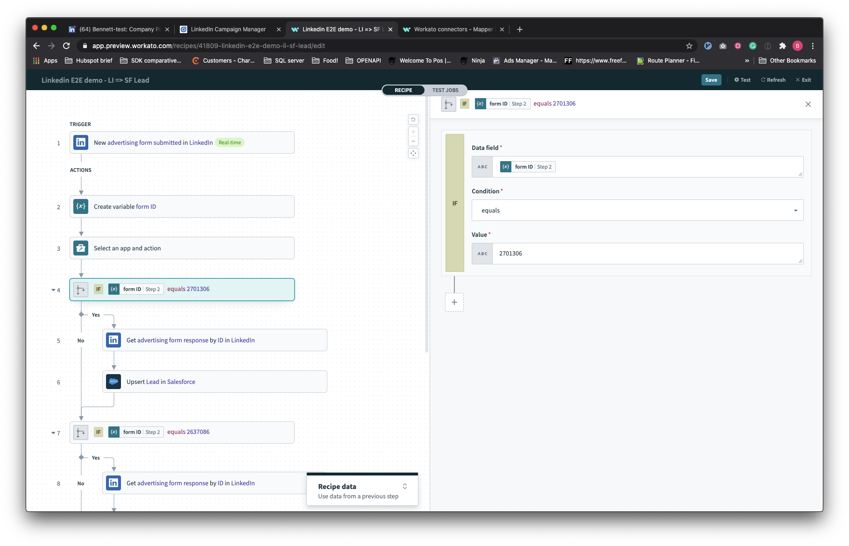
Task: Click the IF branch icon in step 7
Action: tap(80, 432)
